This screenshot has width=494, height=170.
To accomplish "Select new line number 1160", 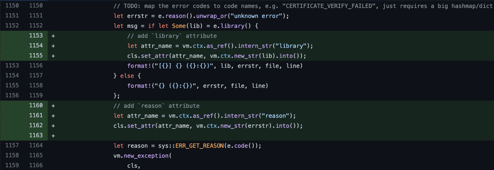I will point(36,105).
